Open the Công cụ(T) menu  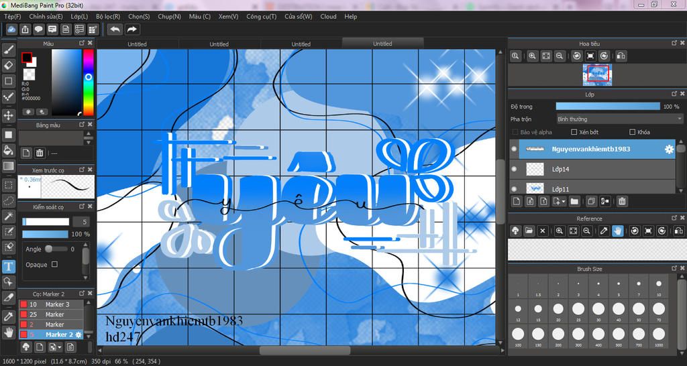pos(262,17)
